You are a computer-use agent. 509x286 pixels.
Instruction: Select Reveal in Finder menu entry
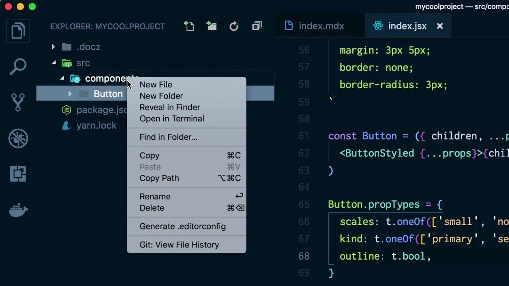pyautogui.click(x=170, y=107)
